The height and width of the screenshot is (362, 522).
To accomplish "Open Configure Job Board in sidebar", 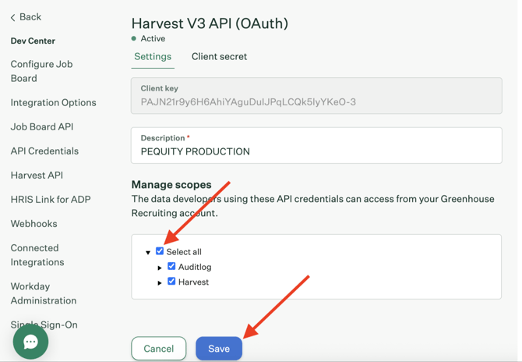I will point(41,71).
